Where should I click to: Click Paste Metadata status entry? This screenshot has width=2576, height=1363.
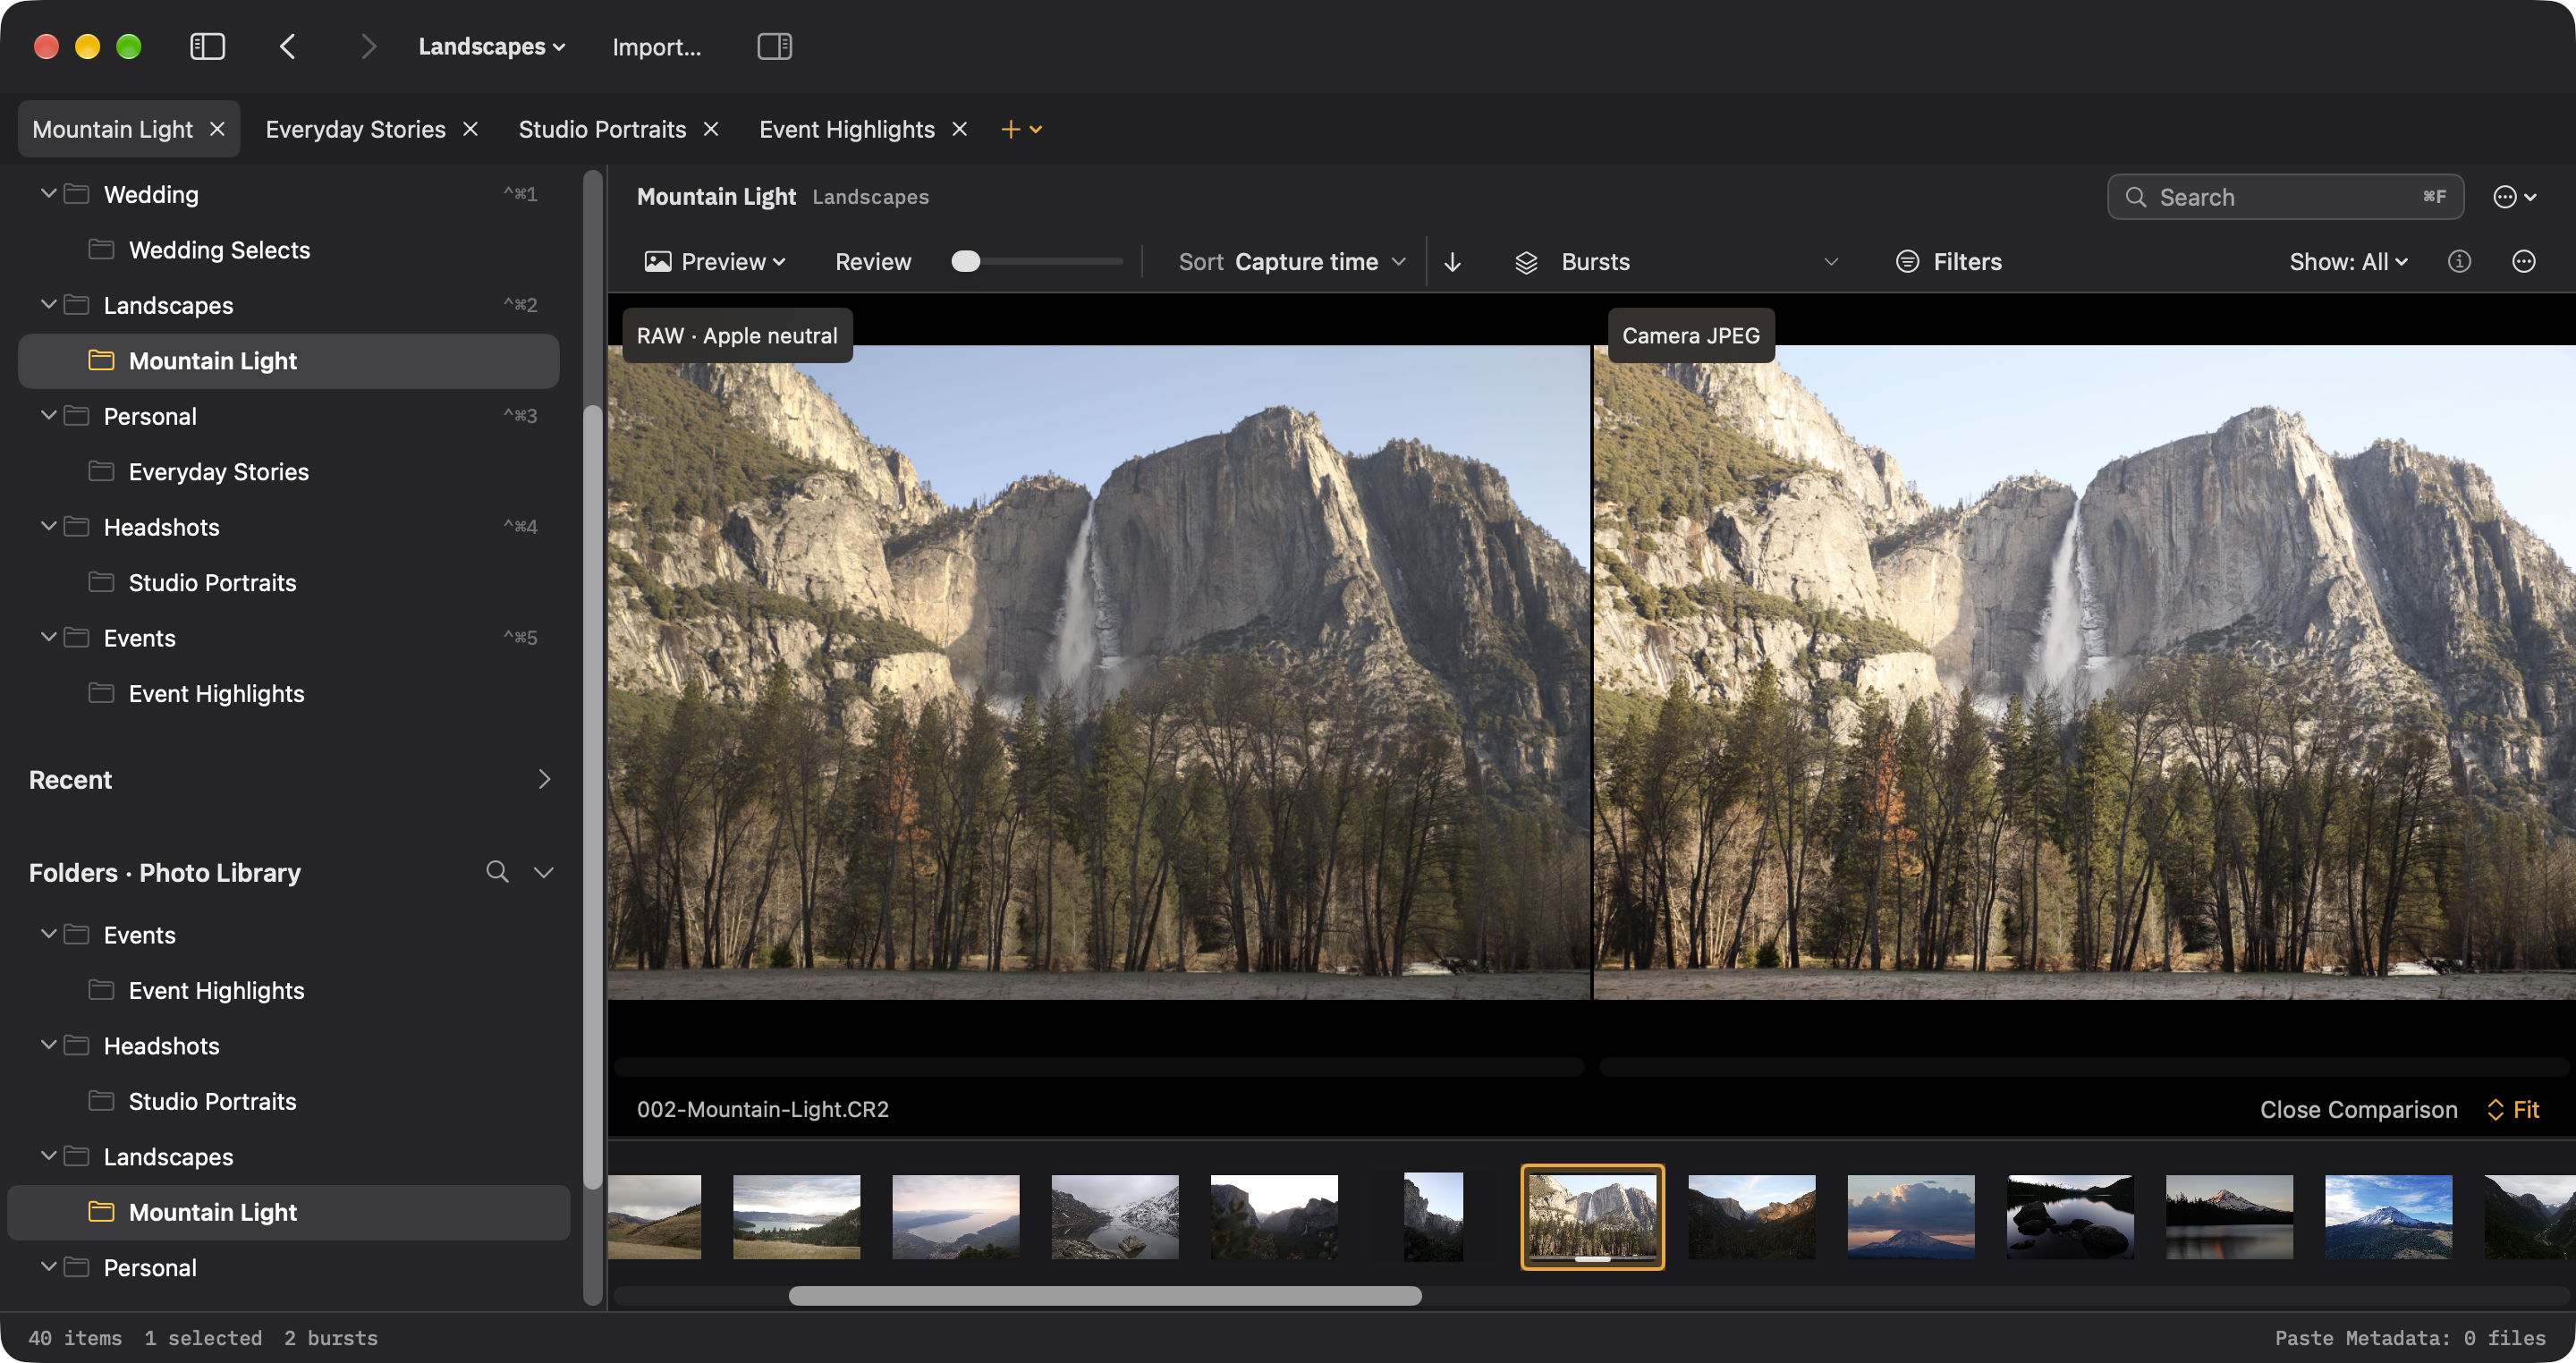2410,1337
